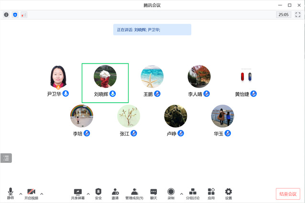Open the 应用 (Apps) icon
The image size is (305, 203).
click(x=211, y=192)
